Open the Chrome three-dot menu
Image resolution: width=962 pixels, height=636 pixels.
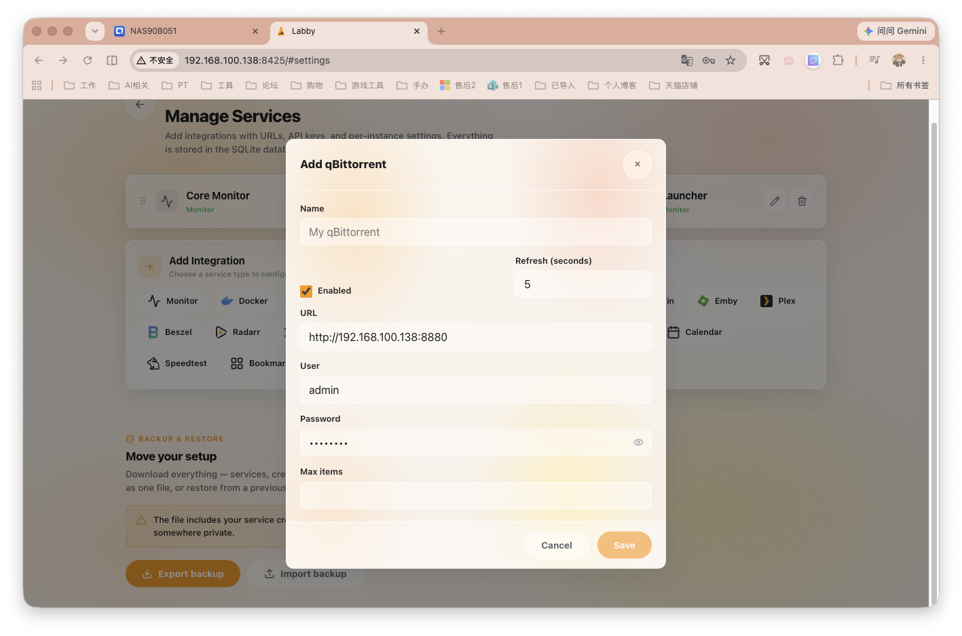click(x=923, y=60)
